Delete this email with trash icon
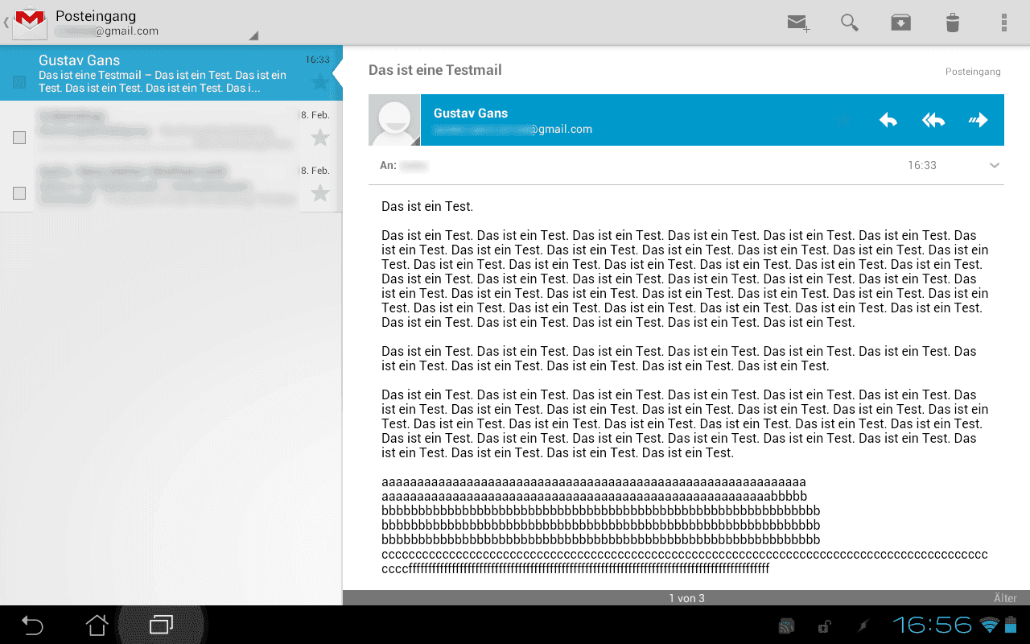The image size is (1030, 644). 952,23
